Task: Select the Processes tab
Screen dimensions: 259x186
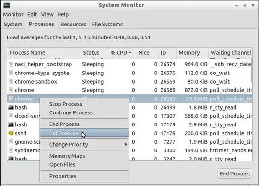Action: tap(41, 24)
